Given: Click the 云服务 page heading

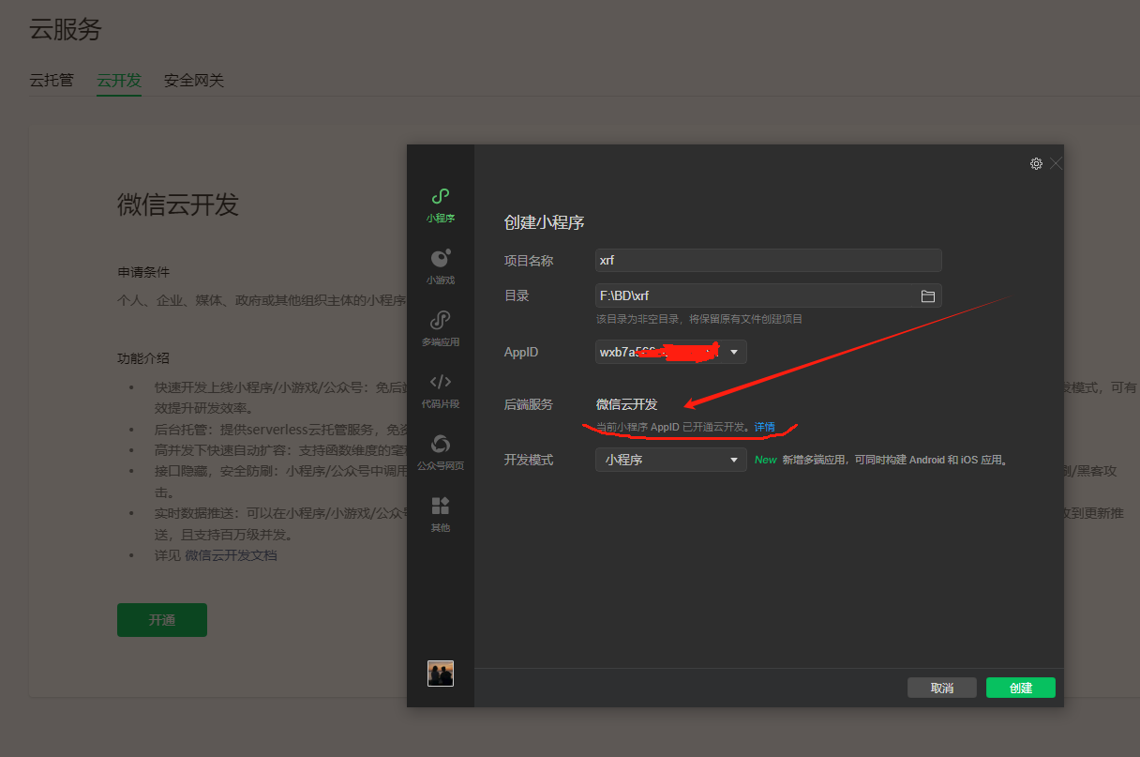Looking at the screenshot, I should [x=66, y=29].
